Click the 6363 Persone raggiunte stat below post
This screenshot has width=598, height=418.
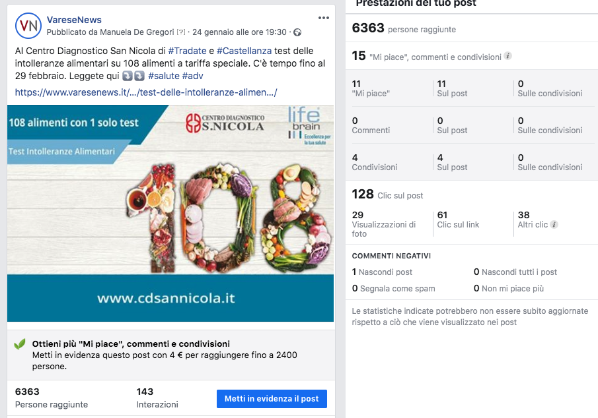click(x=52, y=398)
